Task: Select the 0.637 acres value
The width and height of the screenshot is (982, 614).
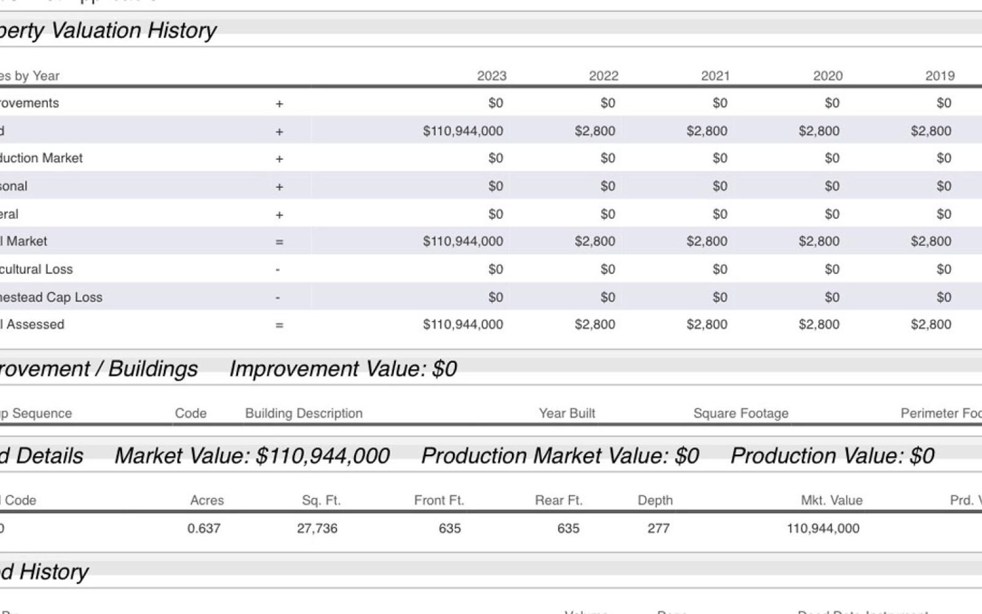Action: [x=204, y=528]
